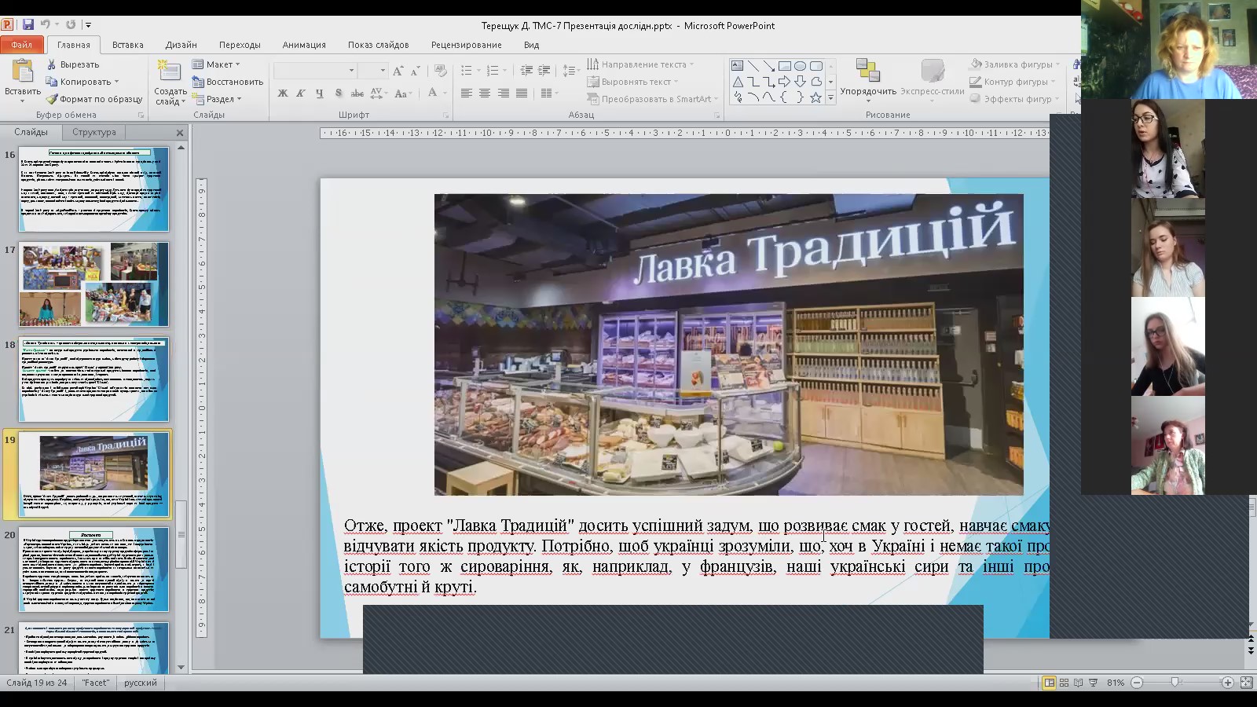Click the zoom slider handle
This screenshot has width=1257, height=707.
[1175, 683]
